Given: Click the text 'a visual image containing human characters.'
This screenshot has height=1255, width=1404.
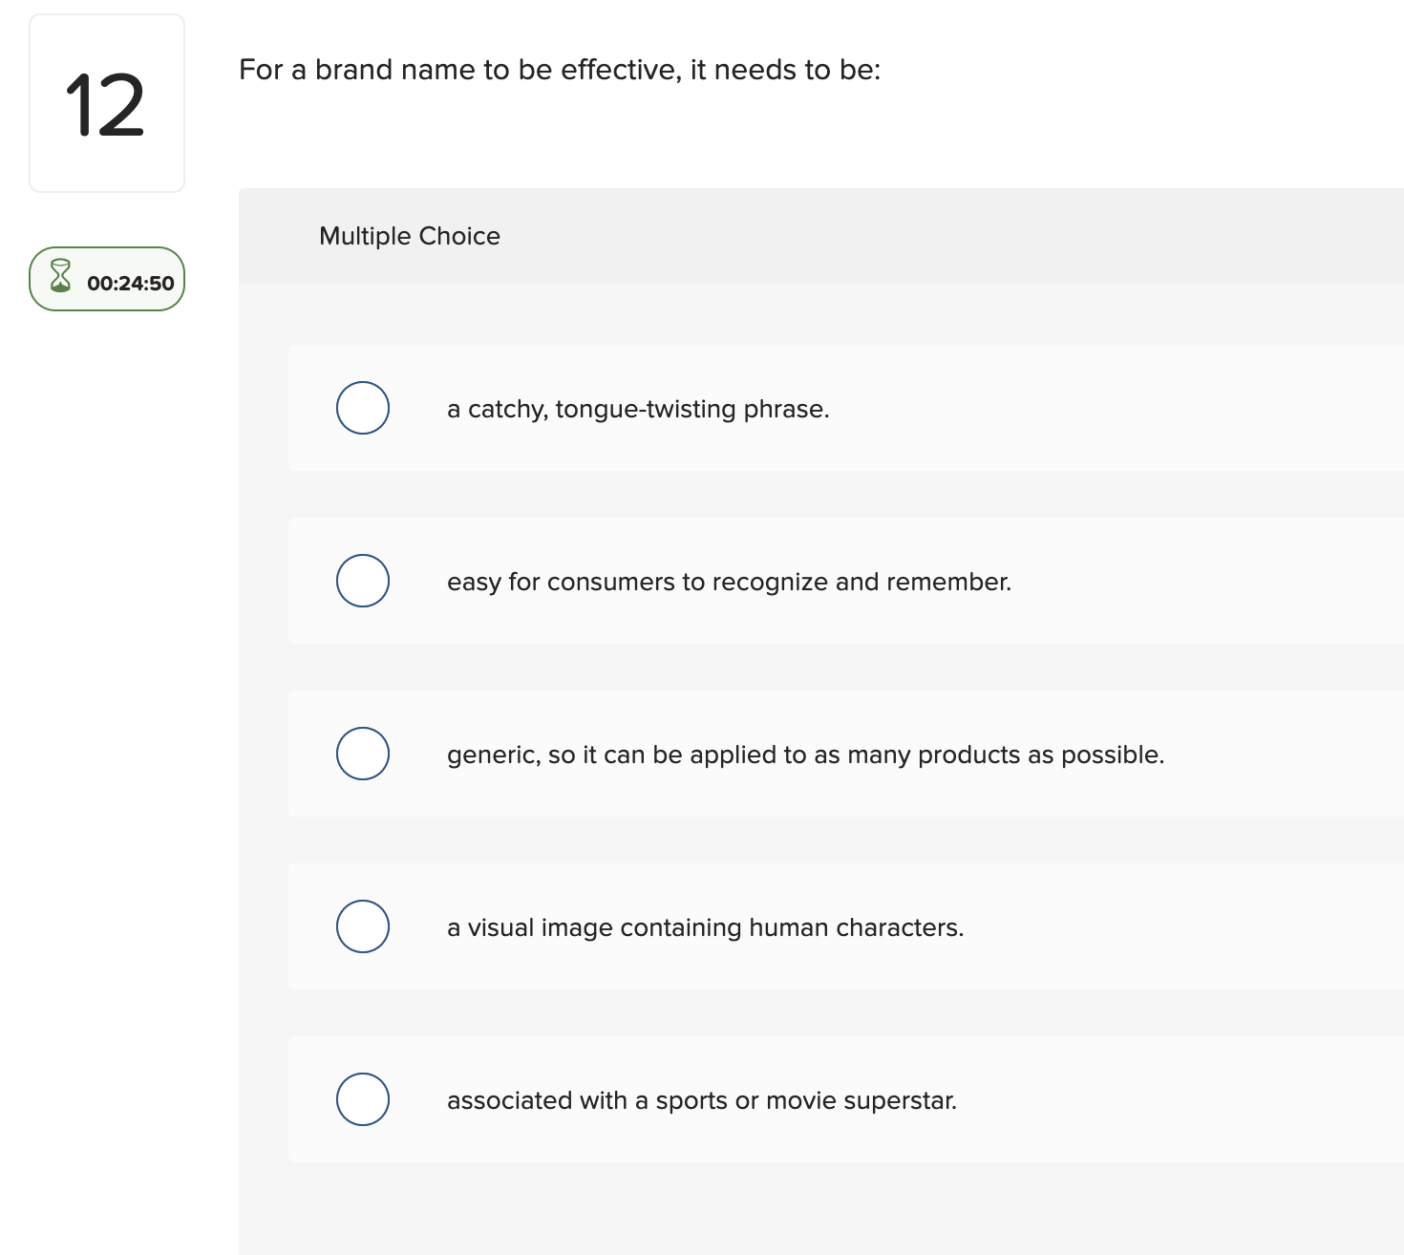Looking at the screenshot, I should tap(705, 927).
